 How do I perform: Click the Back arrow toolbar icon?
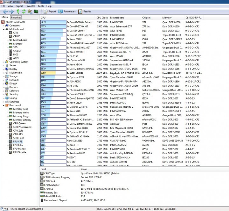pyautogui.click(x=5, y=11)
